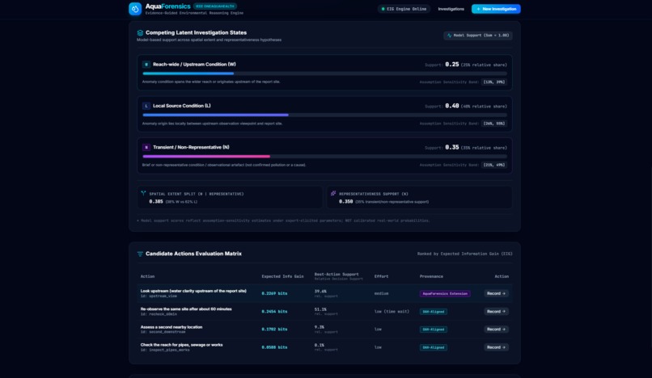Click the 0.25 support value
The image size is (652, 378).
pos(452,65)
